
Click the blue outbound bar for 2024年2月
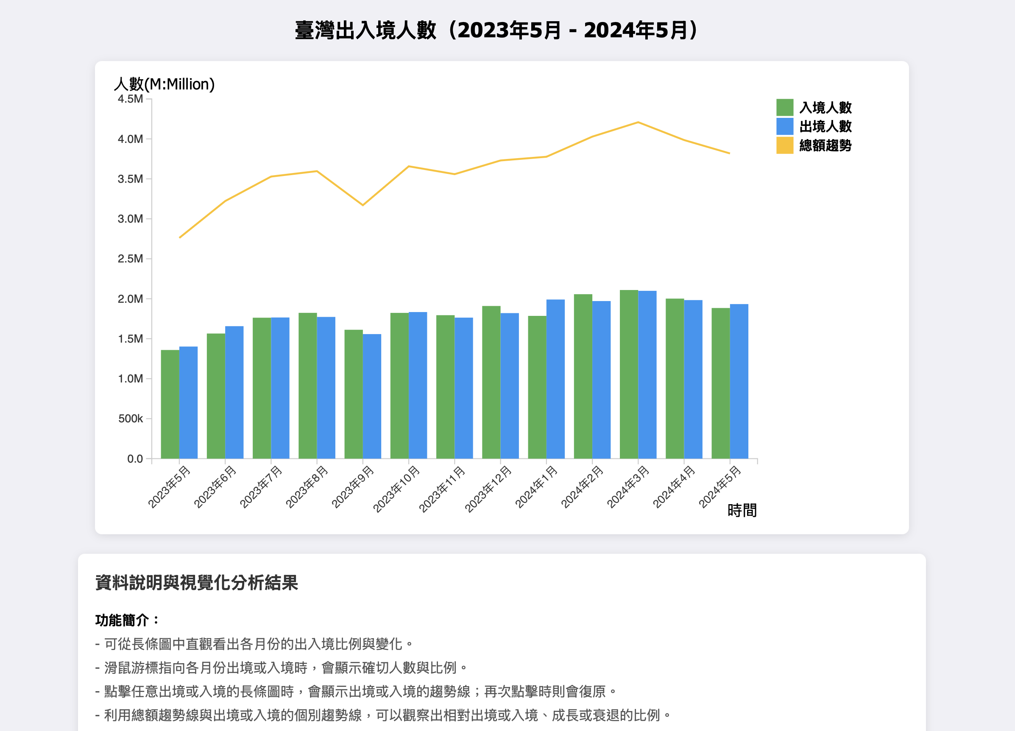click(601, 379)
